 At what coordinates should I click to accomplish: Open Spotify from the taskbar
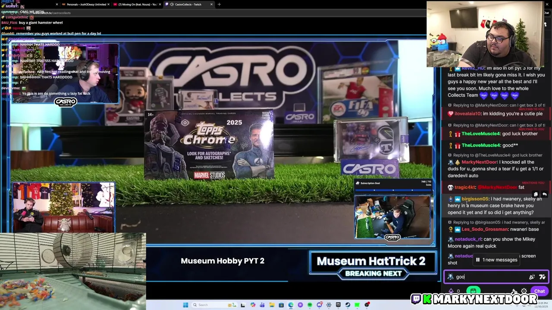point(310,305)
